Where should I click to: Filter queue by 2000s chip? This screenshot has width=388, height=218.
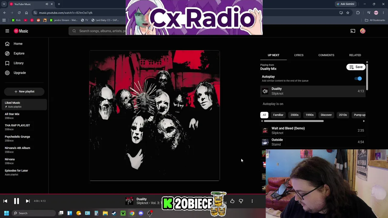(x=295, y=115)
